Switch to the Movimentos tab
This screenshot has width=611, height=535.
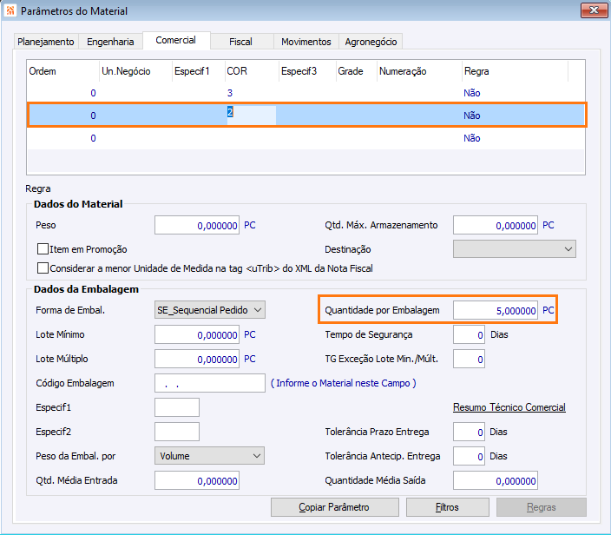[x=306, y=42]
